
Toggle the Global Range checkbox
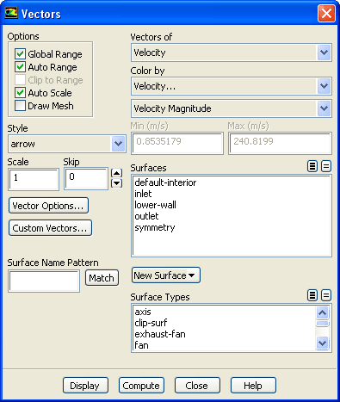[x=20, y=54]
